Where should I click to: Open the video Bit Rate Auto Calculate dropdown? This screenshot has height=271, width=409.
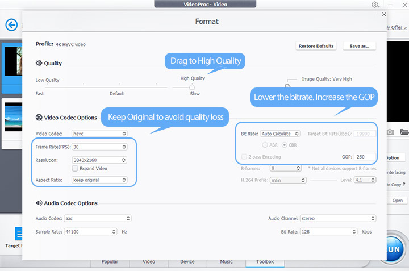[x=280, y=134]
